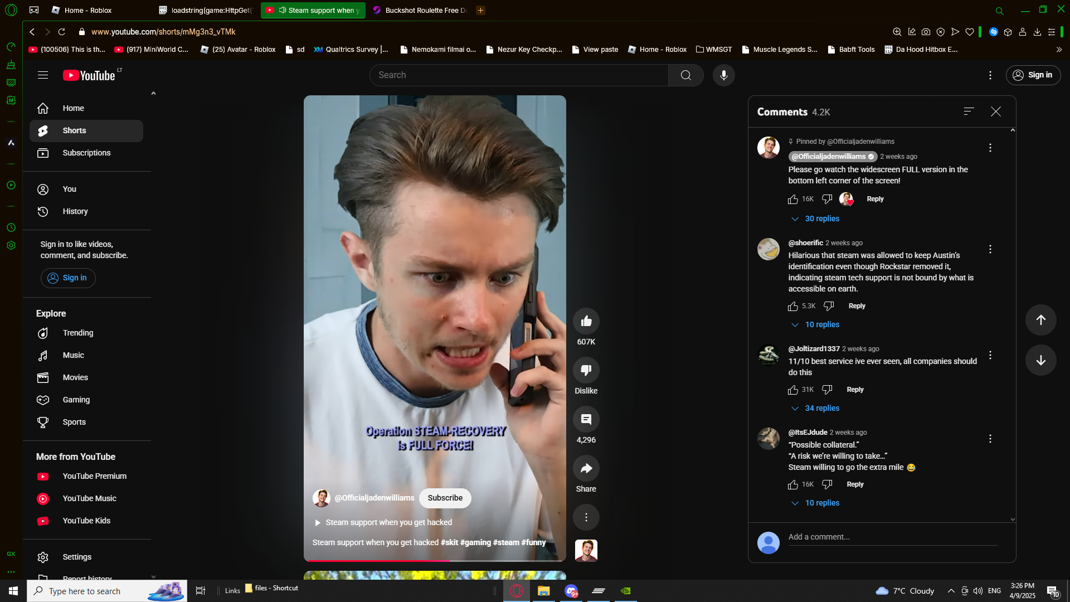The width and height of the screenshot is (1070, 602).
Task: Share the short using the arrow icon
Action: [586, 468]
